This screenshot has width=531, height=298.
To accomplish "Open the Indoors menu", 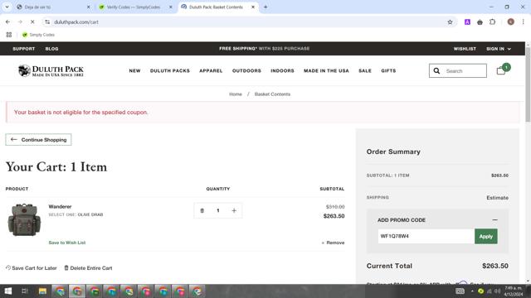I will point(282,70).
